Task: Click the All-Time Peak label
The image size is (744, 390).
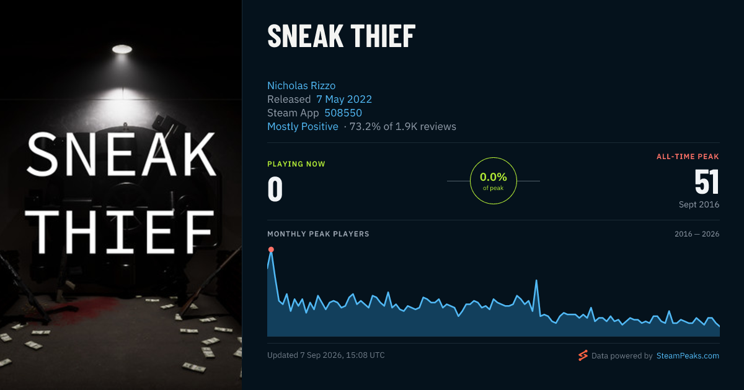Action: coord(688,157)
